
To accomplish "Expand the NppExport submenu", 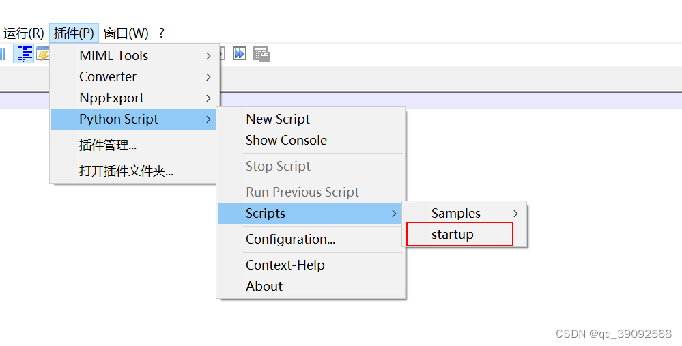I will [x=135, y=98].
